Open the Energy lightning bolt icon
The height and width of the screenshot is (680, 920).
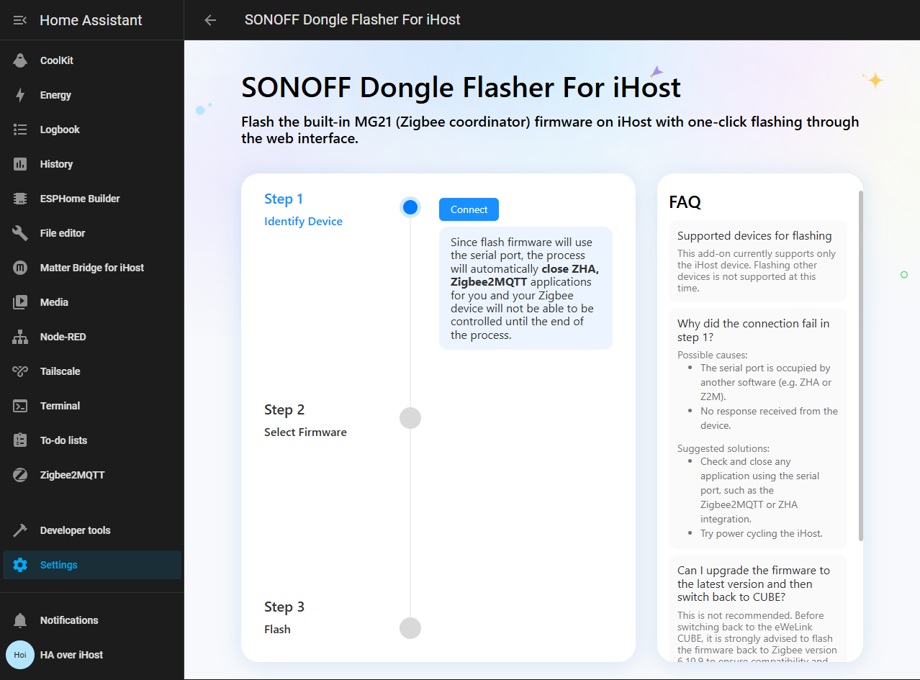20,95
